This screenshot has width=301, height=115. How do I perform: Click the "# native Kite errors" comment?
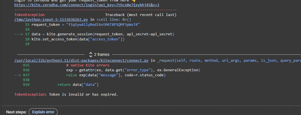tap(88, 65)
